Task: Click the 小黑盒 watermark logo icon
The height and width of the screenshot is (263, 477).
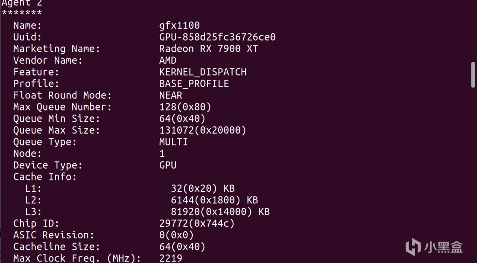Action: click(x=413, y=247)
